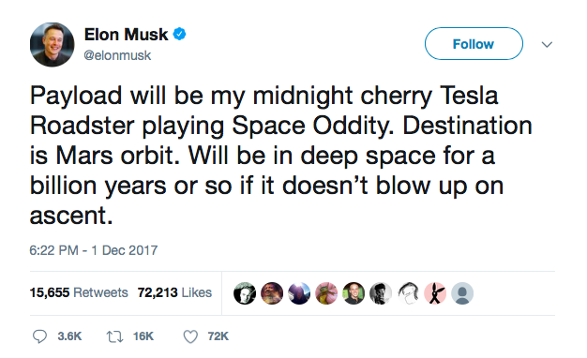Open the gray default user avatar
The width and height of the screenshot is (587, 358).
point(462,293)
